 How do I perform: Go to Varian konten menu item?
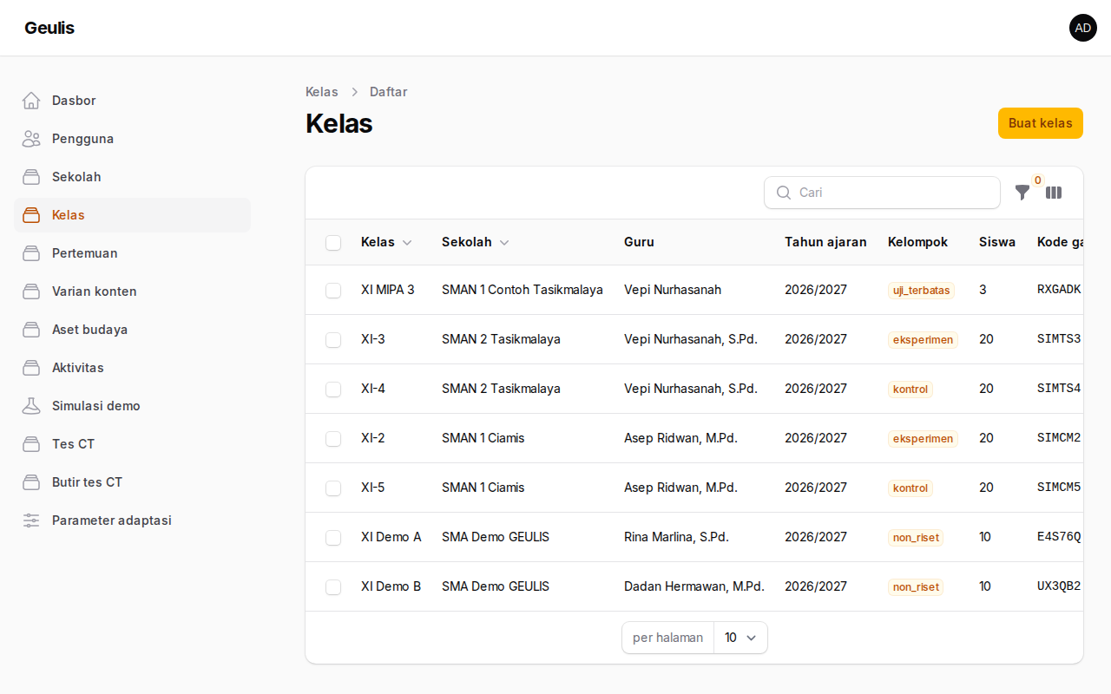[132, 291]
